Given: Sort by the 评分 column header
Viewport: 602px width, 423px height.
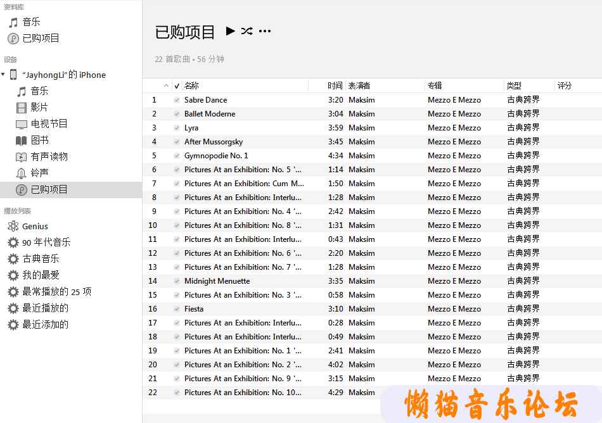Looking at the screenshot, I should click(x=565, y=86).
